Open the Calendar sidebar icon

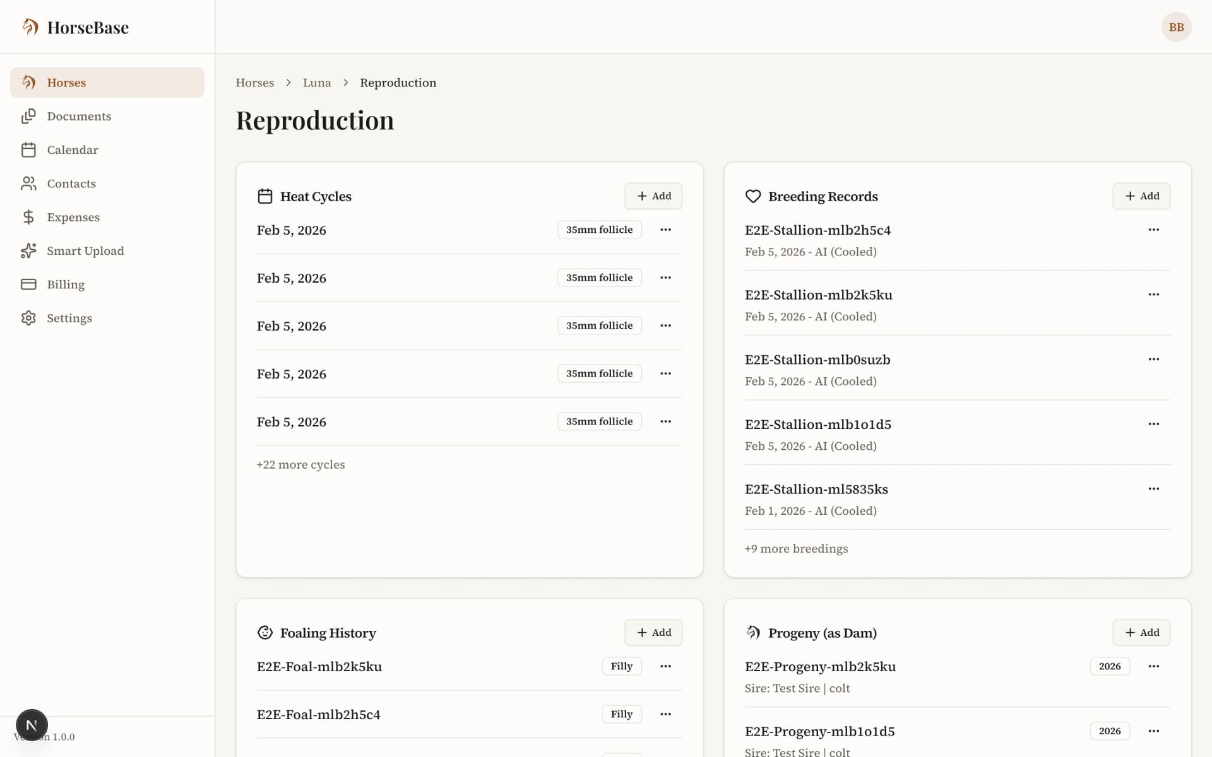28,150
